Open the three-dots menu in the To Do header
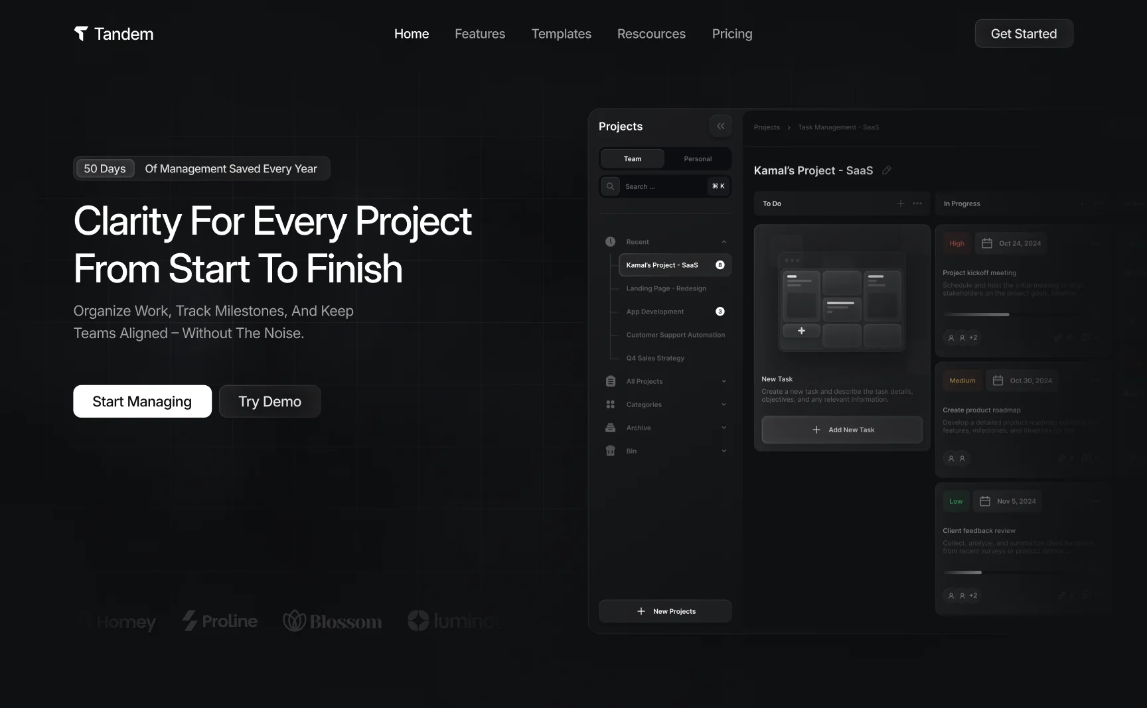Image resolution: width=1147 pixels, height=708 pixels. point(917,204)
